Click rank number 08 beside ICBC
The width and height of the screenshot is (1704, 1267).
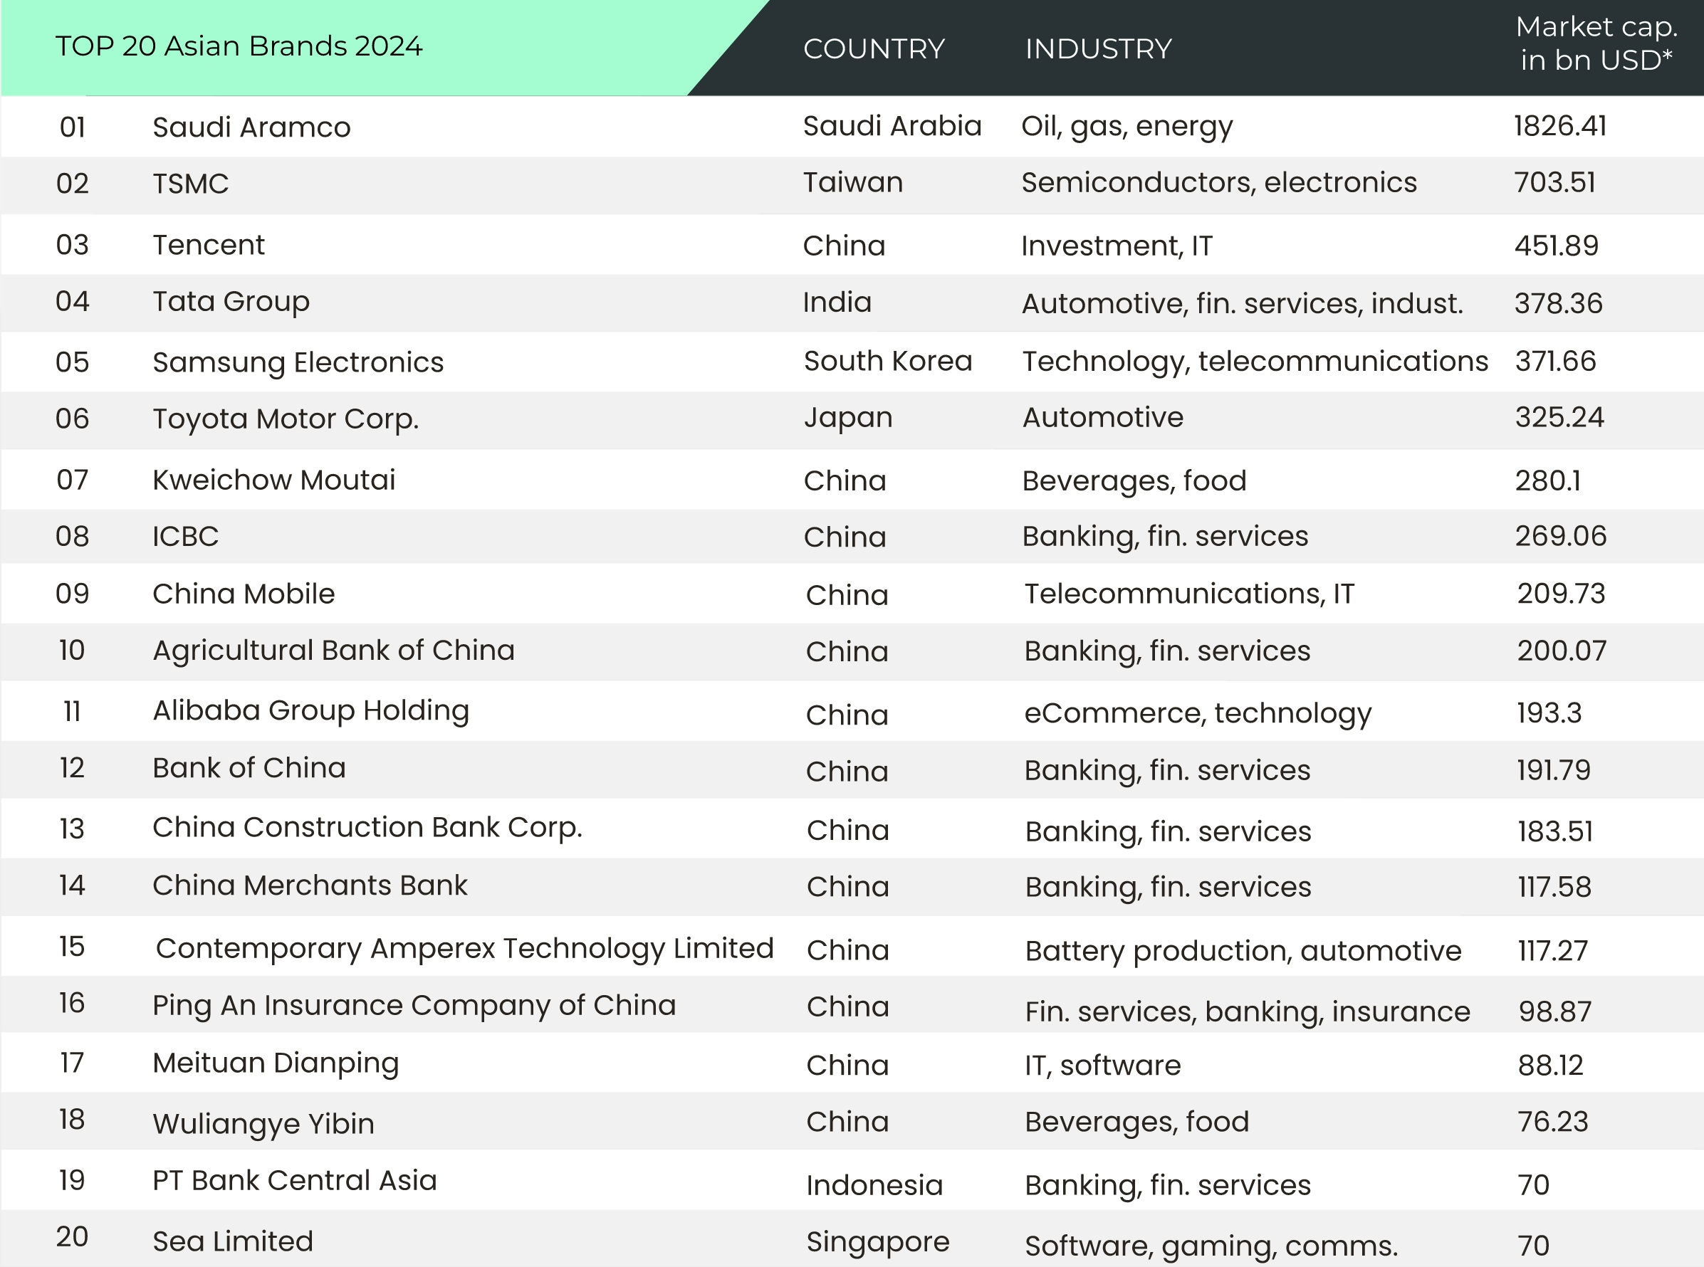(72, 536)
